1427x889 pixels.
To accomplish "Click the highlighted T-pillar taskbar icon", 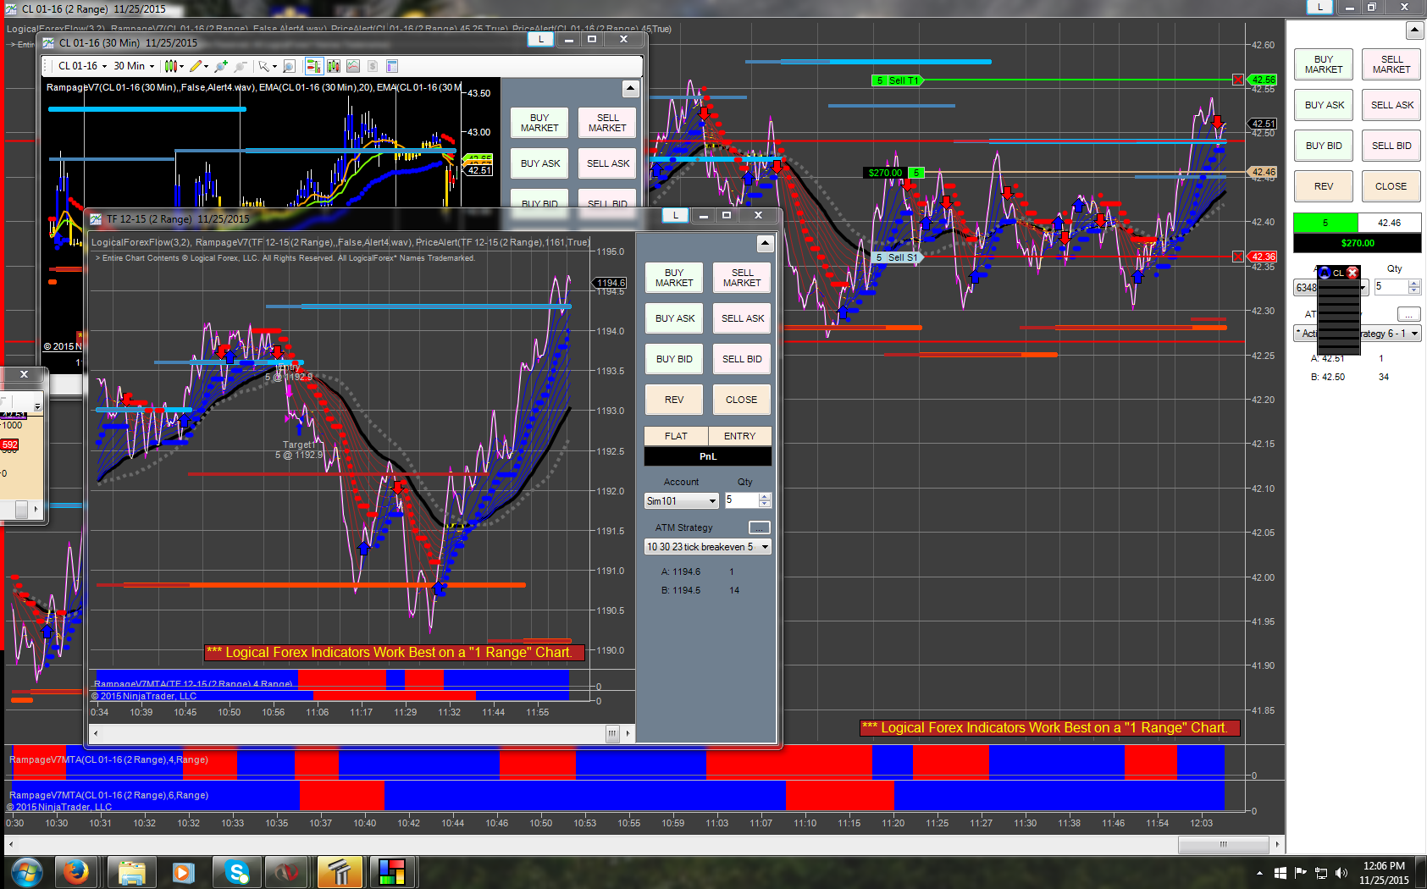I will (340, 871).
